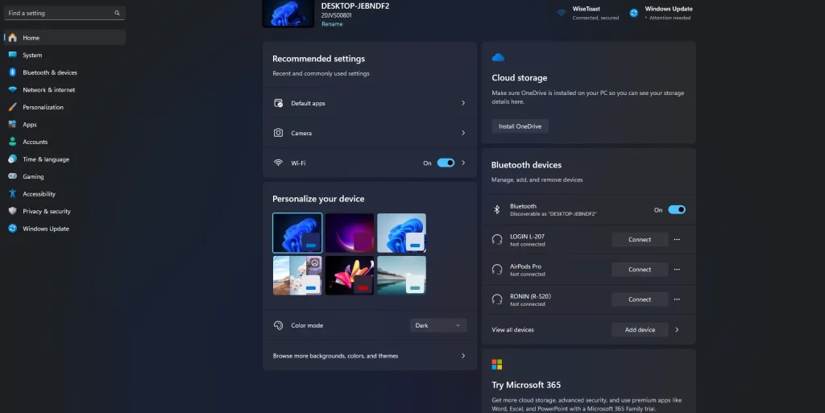Viewport: 825px width, 413px height.
Task: Turn off the Bluetooth toggle
Action: (677, 209)
